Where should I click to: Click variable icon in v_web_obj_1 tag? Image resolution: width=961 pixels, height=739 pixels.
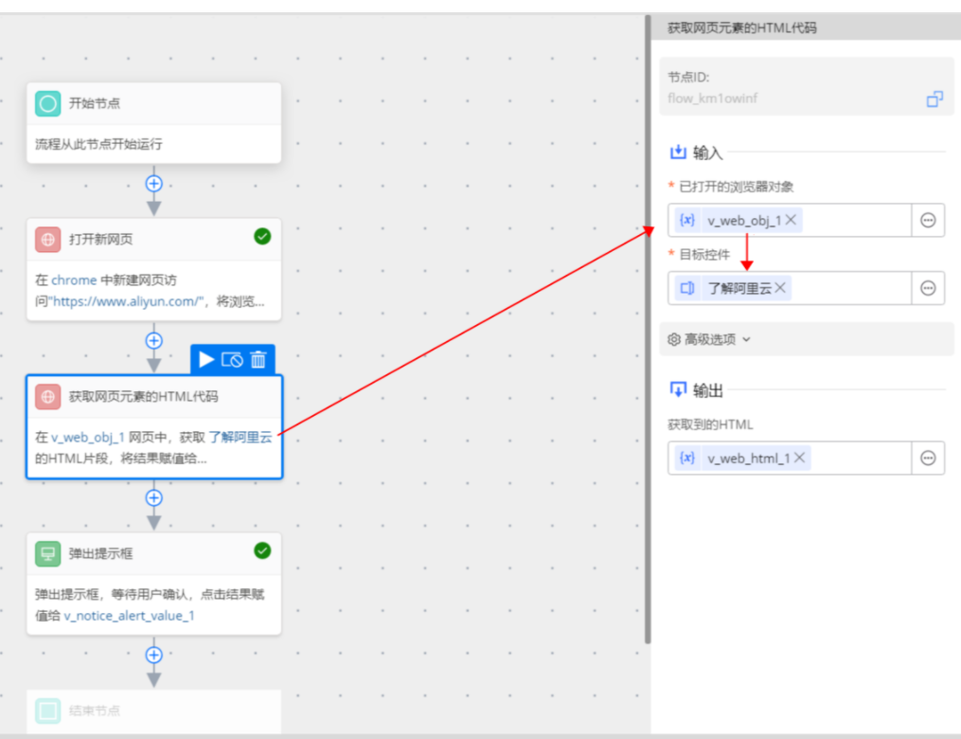point(687,220)
